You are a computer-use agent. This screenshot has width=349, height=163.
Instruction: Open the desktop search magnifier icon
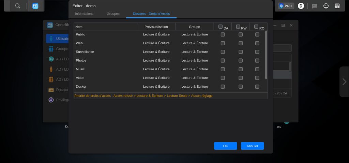tap(18, 6)
